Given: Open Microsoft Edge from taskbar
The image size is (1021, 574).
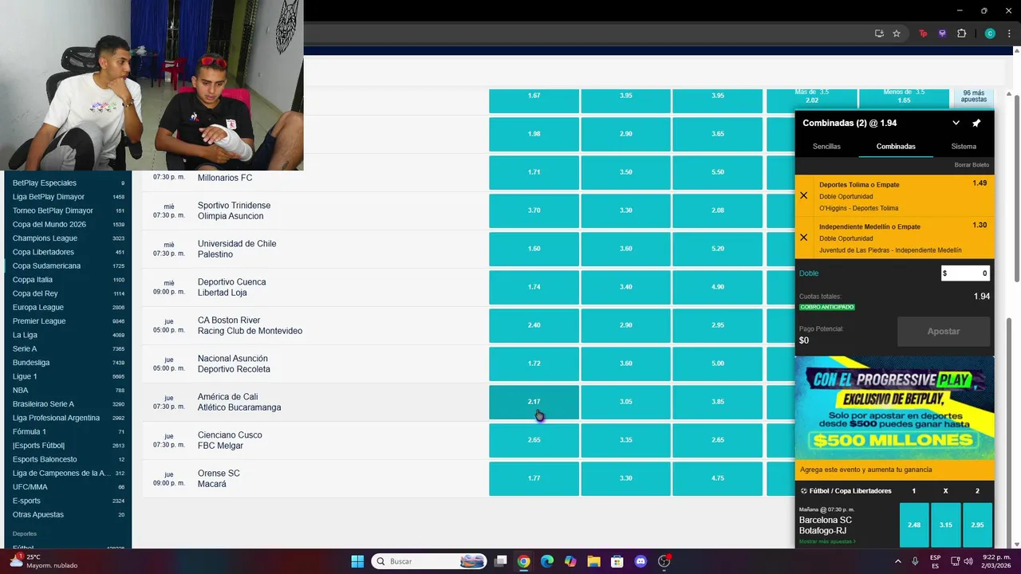Looking at the screenshot, I should coord(546,561).
